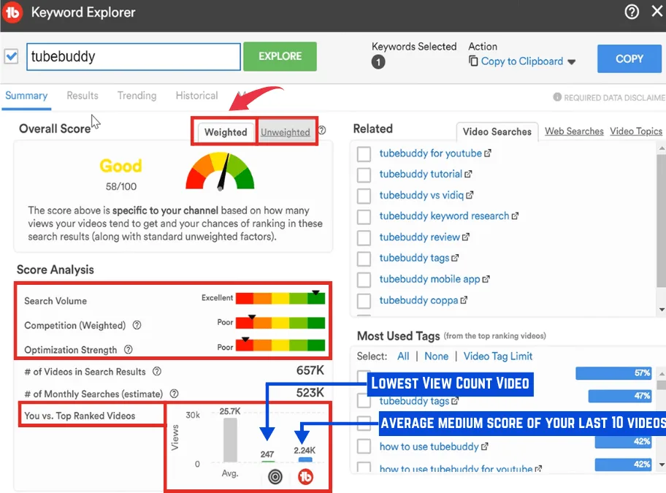666x493 pixels.
Task: Click the green EXPLORE button
Action: coord(280,56)
